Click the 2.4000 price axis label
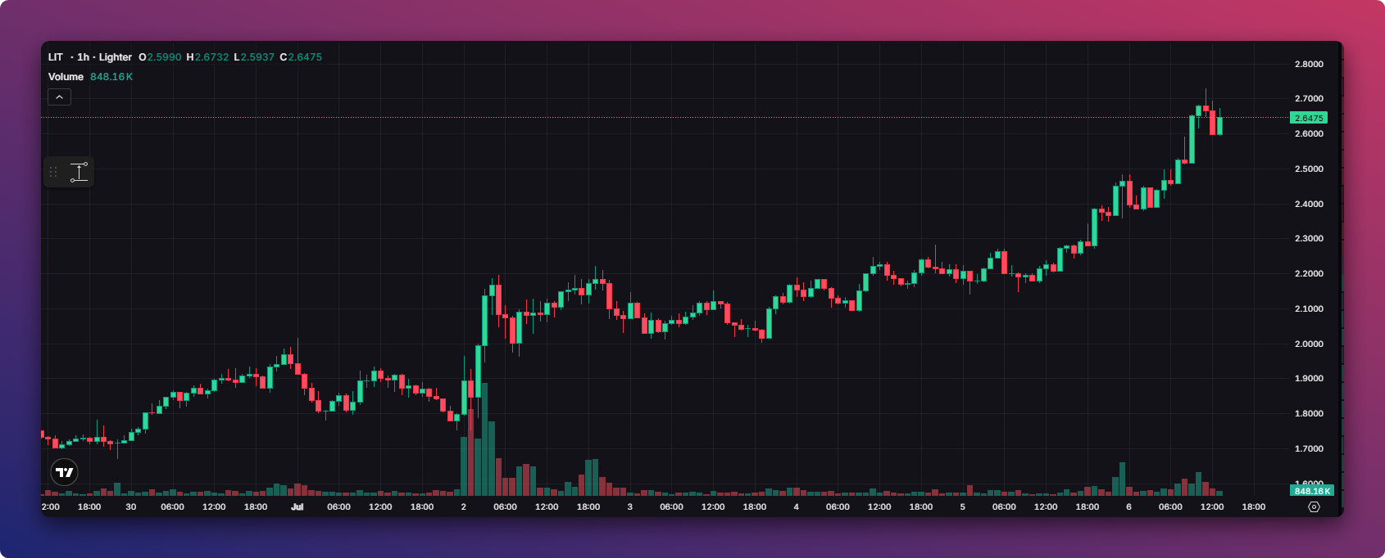Viewport: 1385px width, 558px height. tap(1309, 204)
